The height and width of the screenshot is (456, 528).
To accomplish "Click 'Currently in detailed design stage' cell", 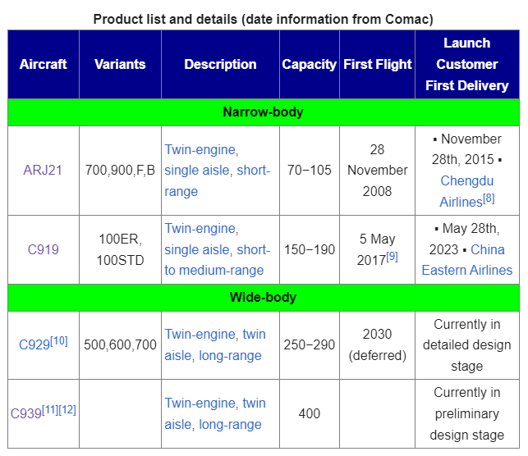I will [x=467, y=345].
